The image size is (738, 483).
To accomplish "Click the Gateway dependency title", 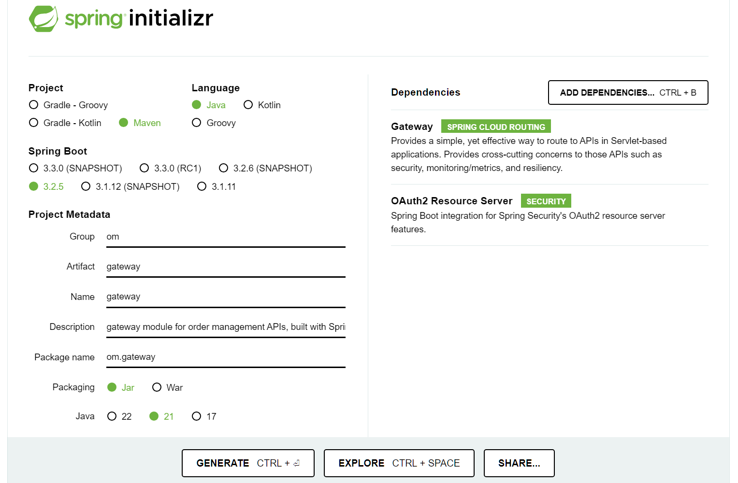I will tap(412, 127).
